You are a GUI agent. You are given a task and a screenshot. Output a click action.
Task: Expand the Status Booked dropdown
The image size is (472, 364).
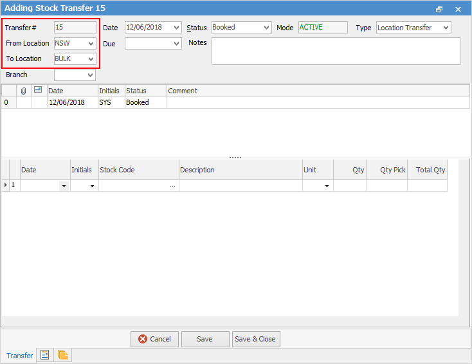266,28
